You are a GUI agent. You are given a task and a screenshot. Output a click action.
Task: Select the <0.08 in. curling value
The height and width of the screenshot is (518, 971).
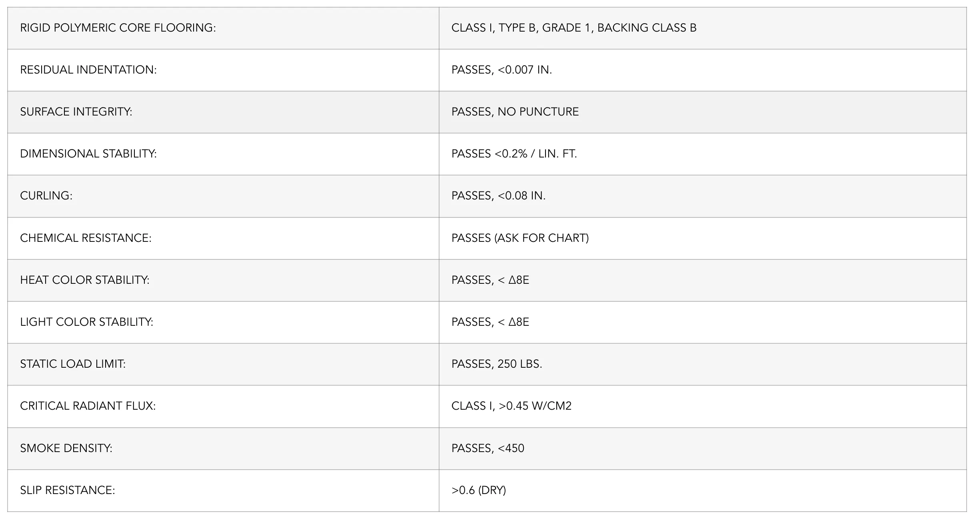[x=498, y=196]
